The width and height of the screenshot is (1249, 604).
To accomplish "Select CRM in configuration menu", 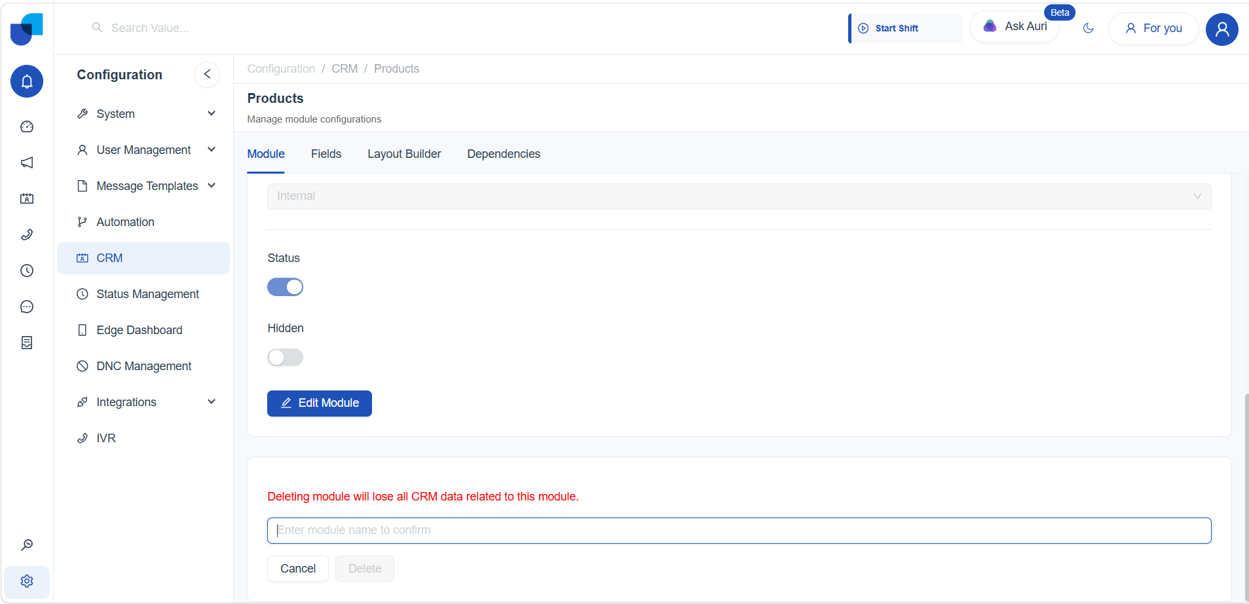I will pyautogui.click(x=143, y=258).
